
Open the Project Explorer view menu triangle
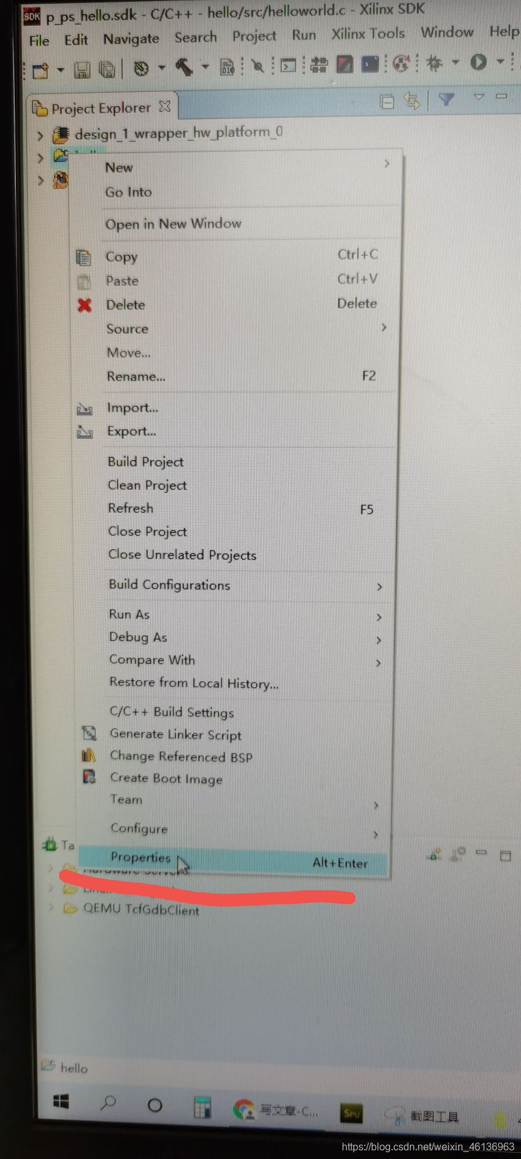click(479, 97)
